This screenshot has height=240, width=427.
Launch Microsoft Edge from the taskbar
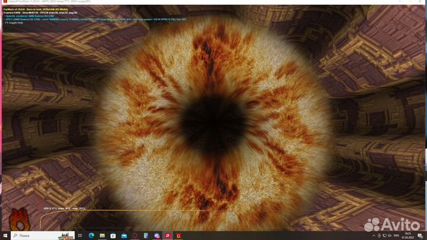click(x=91, y=236)
